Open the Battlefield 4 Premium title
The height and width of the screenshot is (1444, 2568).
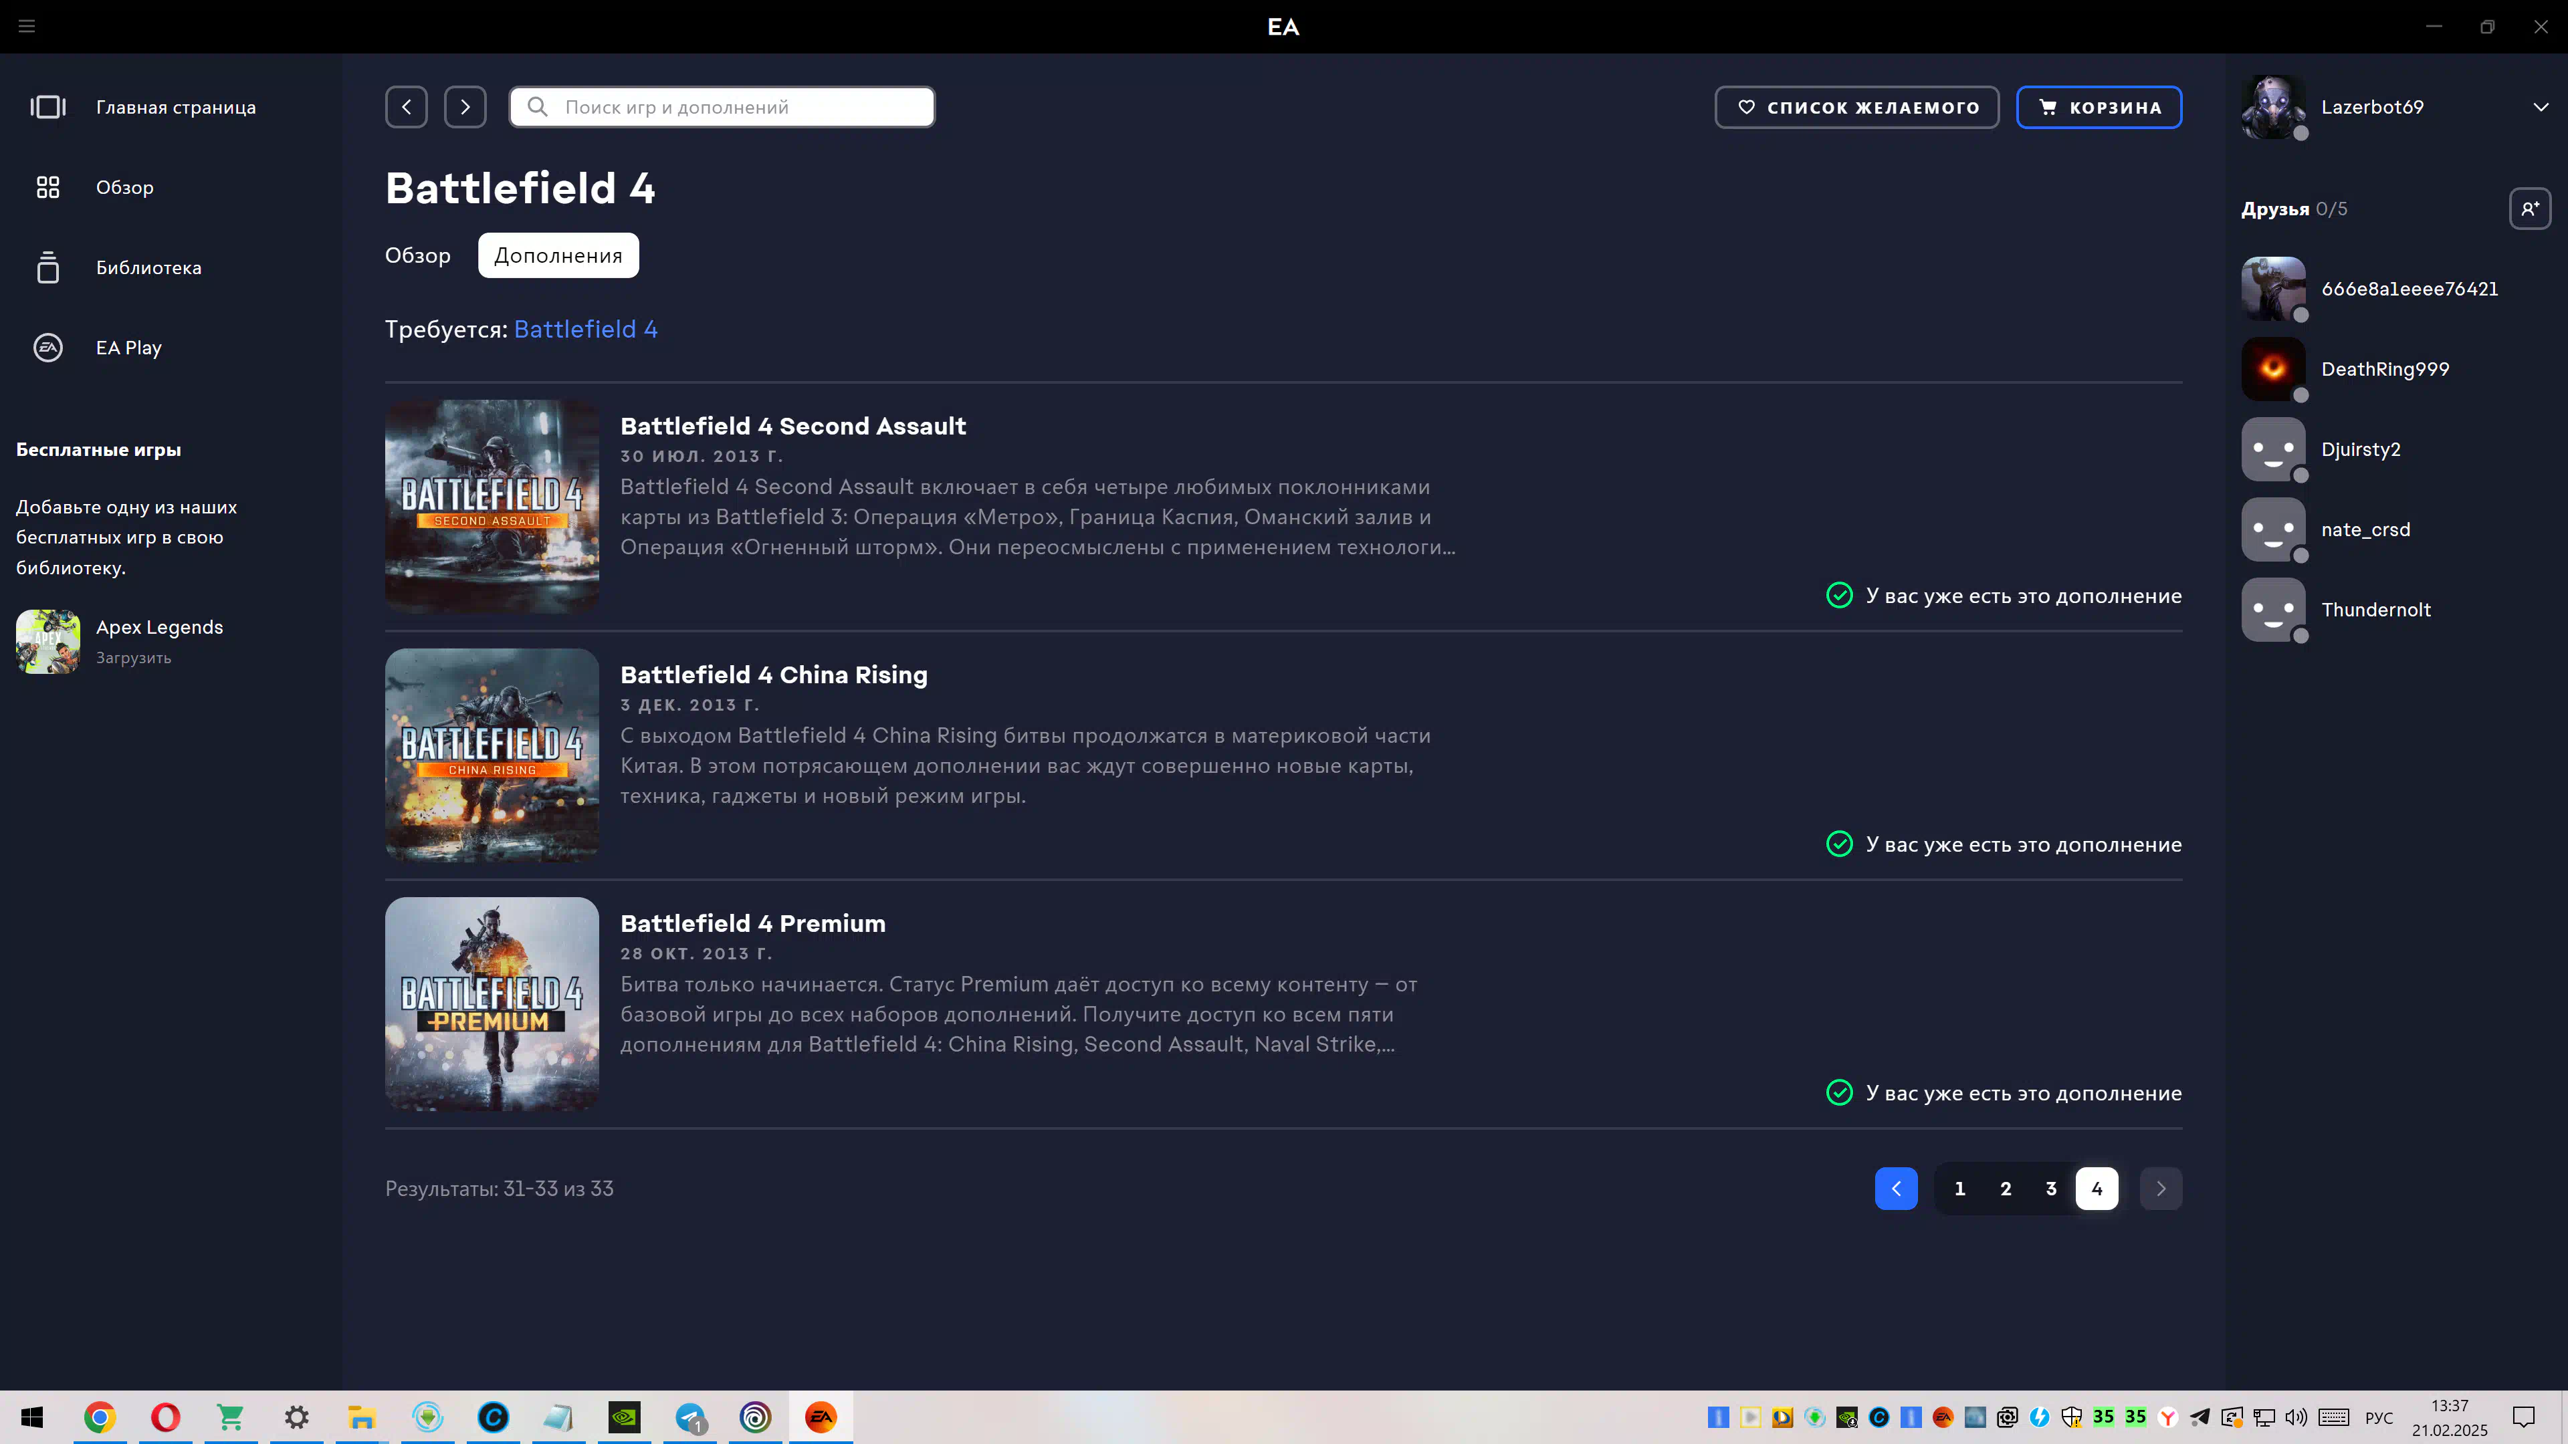pos(752,923)
